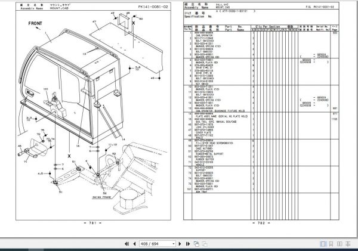Screen dimensions: 358x251
Task: Click the MOUNT,CAB assembly name on left page
Action: point(59,8)
